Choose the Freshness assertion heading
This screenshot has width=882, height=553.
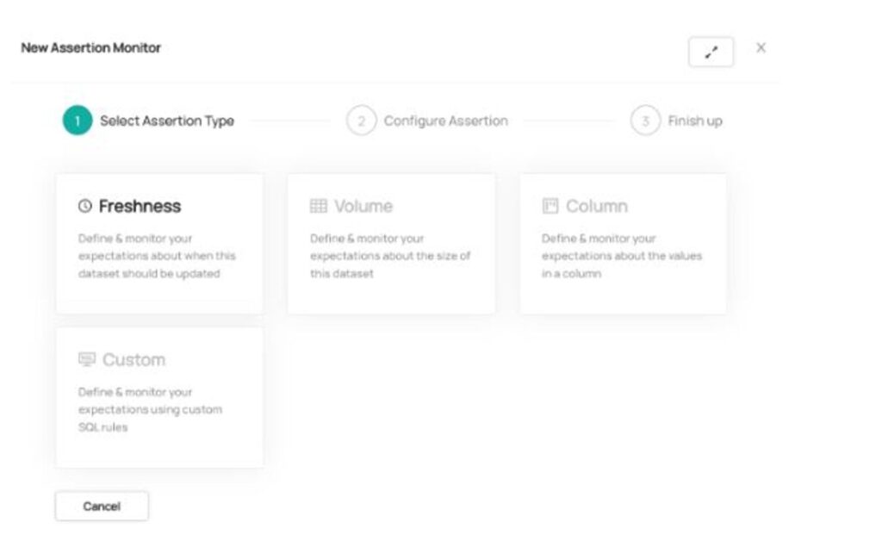coord(140,207)
